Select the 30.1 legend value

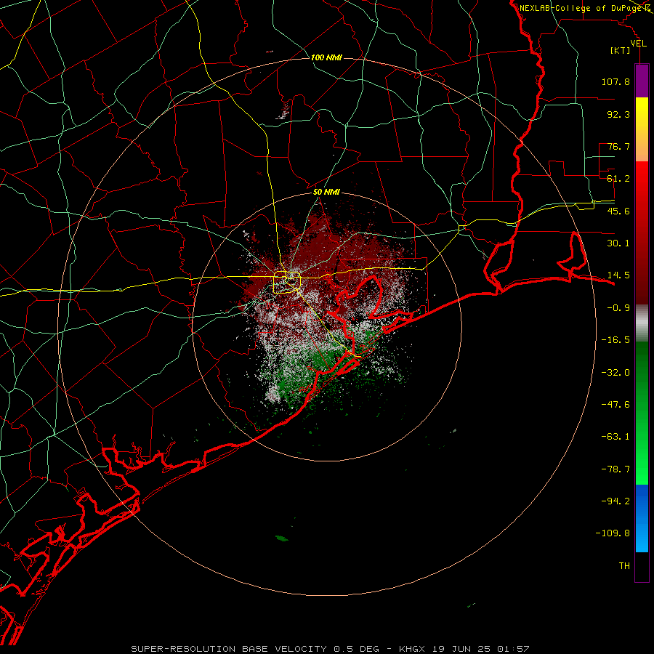pos(618,243)
